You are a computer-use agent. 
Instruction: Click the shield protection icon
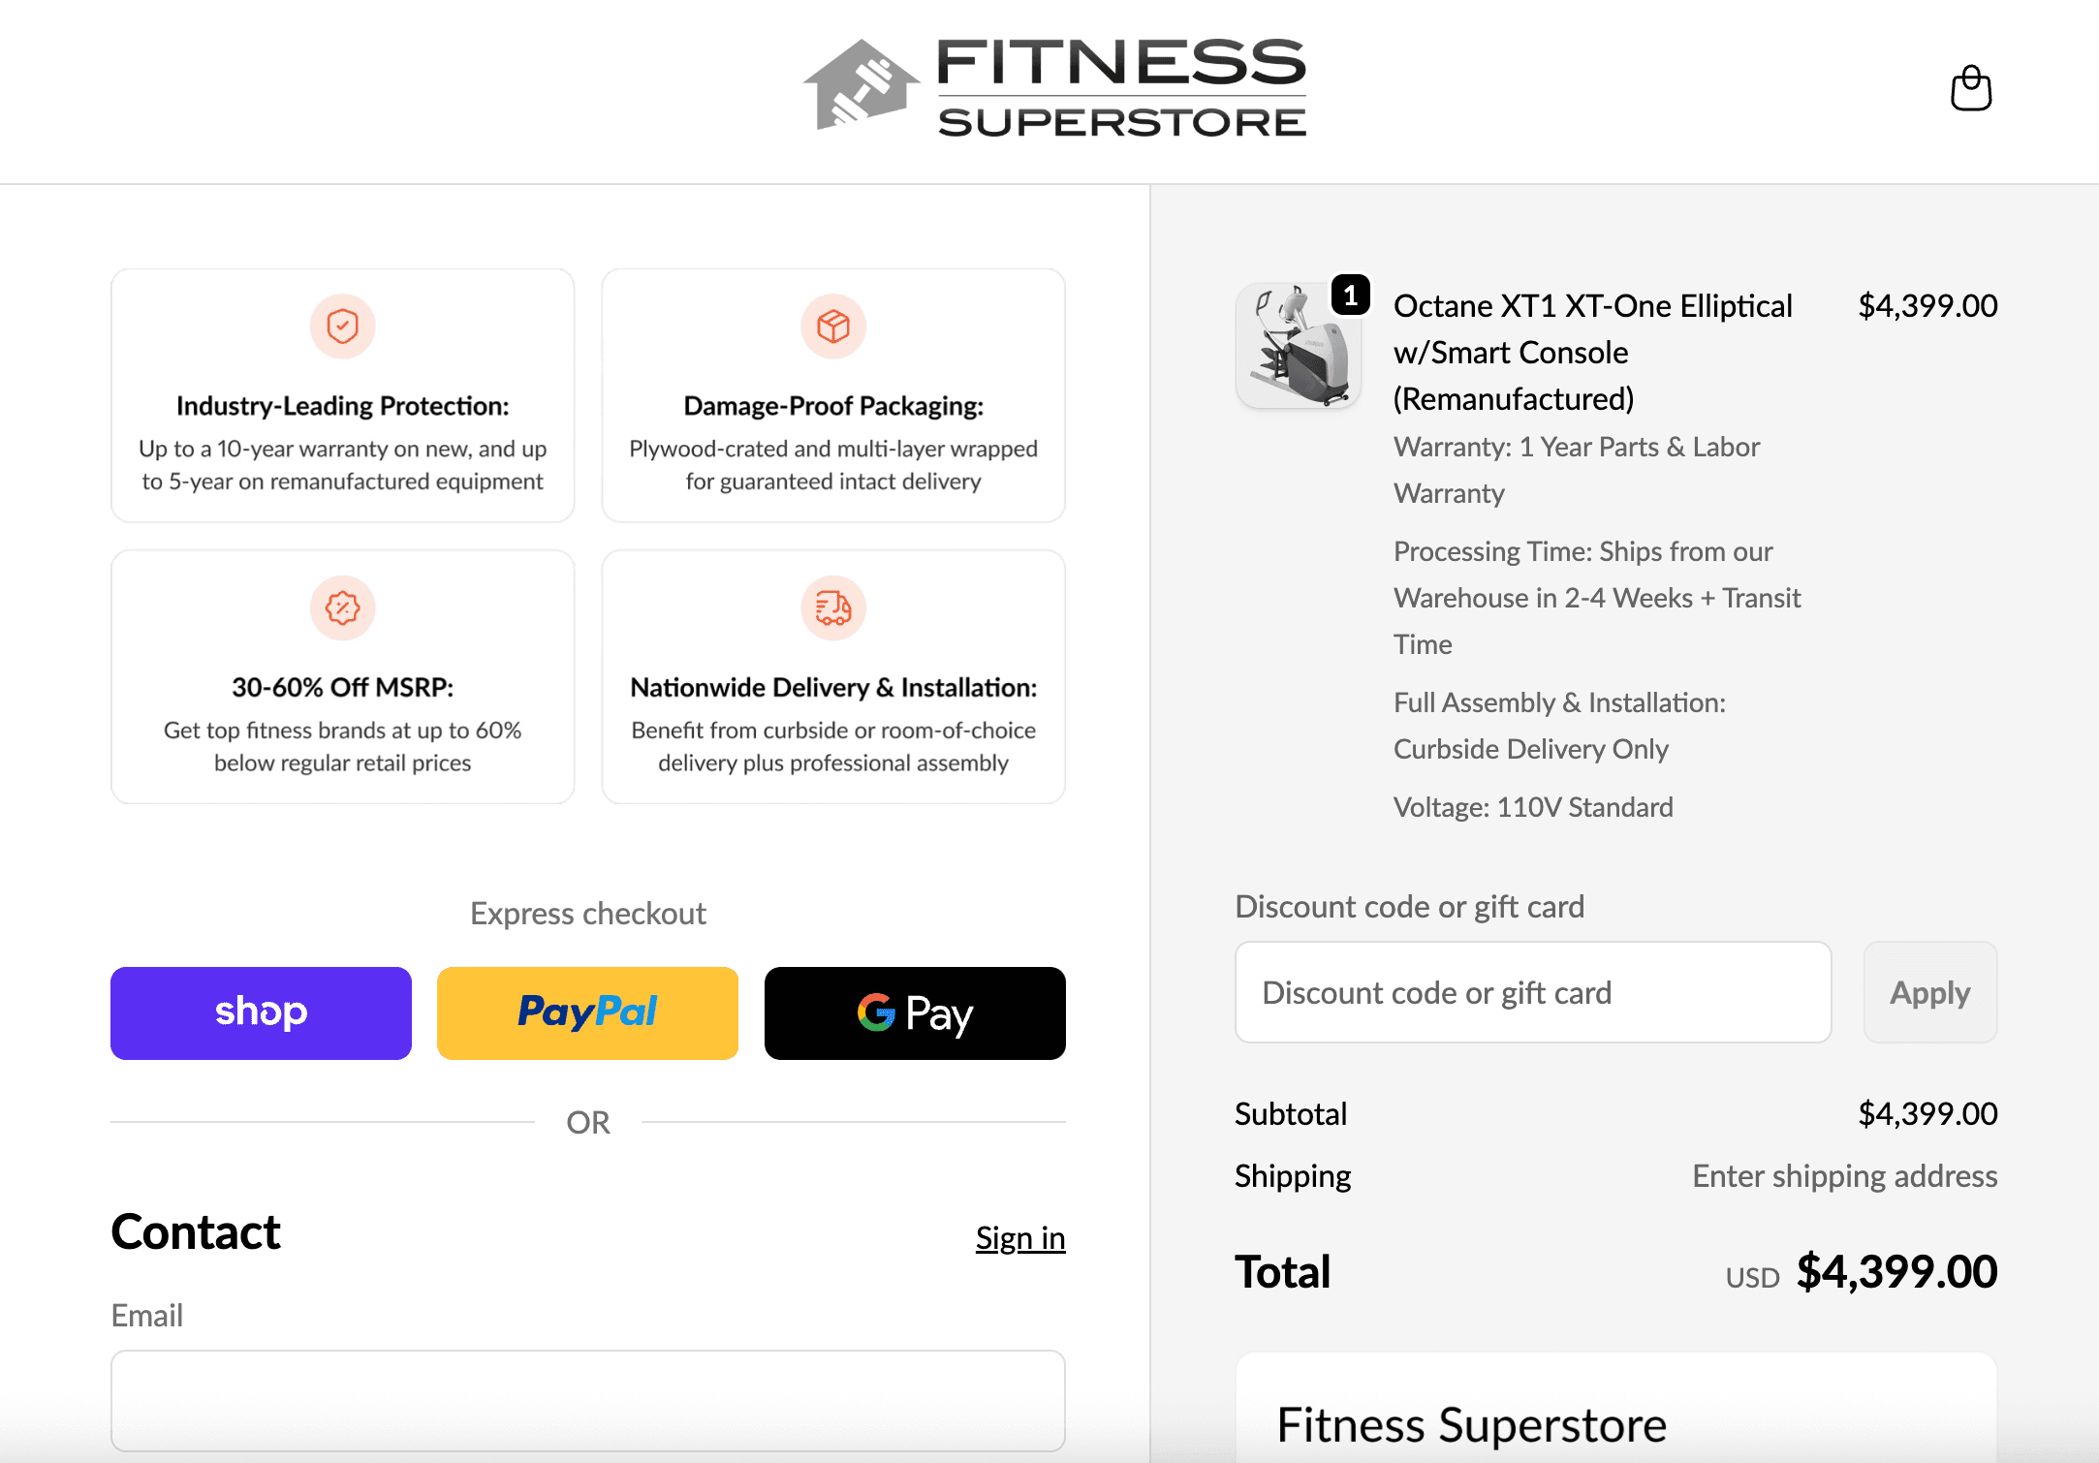[342, 327]
